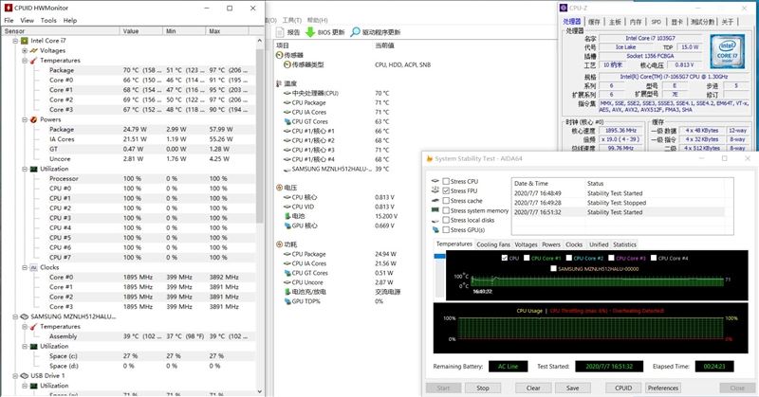Click the Intel Core i7 logo in CPU-Z
Screen dimensions: 759x397
click(x=727, y=51)
